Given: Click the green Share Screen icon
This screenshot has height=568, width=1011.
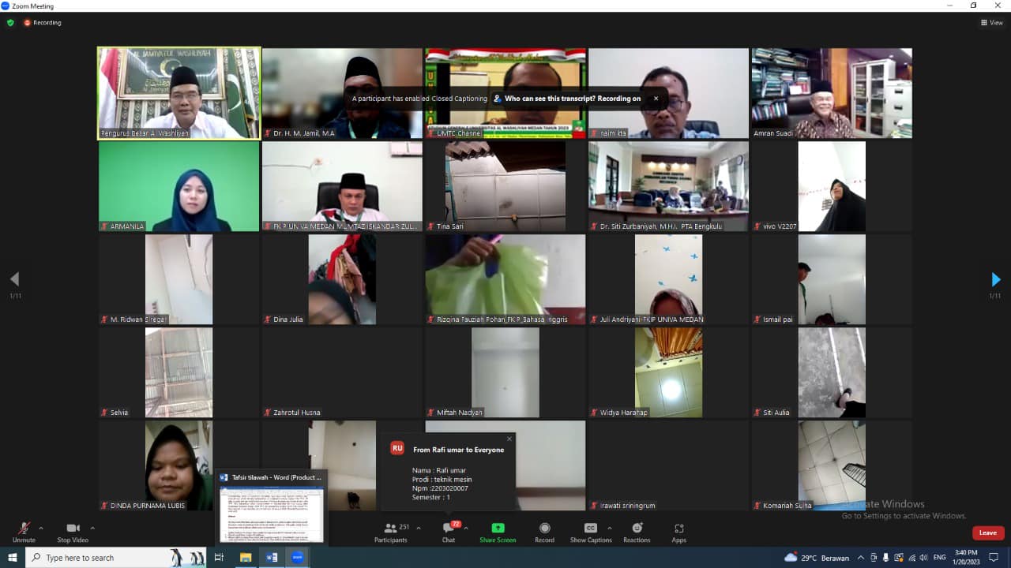Looking at the screenshot, I should pyautogui.click(x=498, y=529).
